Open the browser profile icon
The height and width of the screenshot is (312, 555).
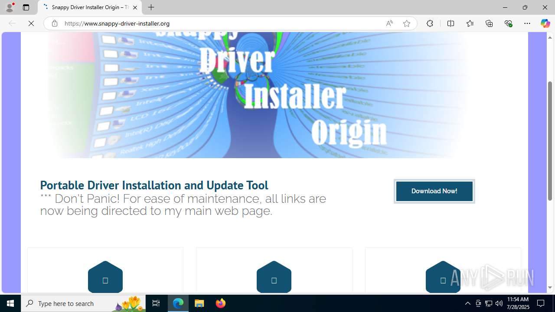[10, 7]
